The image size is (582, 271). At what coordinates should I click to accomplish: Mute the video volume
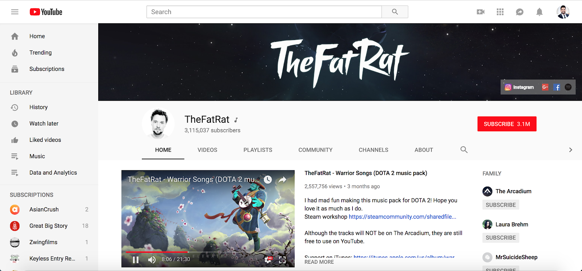152,260
